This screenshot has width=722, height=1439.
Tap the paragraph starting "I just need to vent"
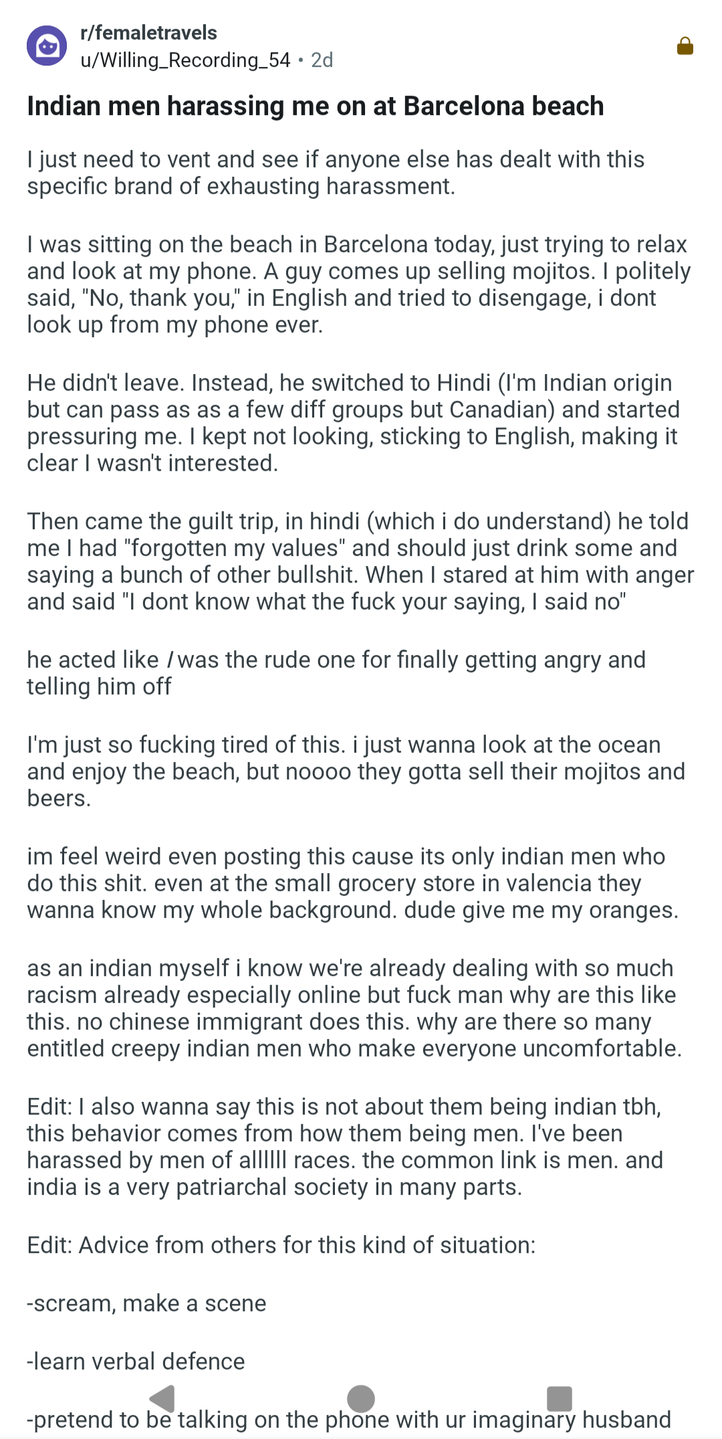click(336, 173)
